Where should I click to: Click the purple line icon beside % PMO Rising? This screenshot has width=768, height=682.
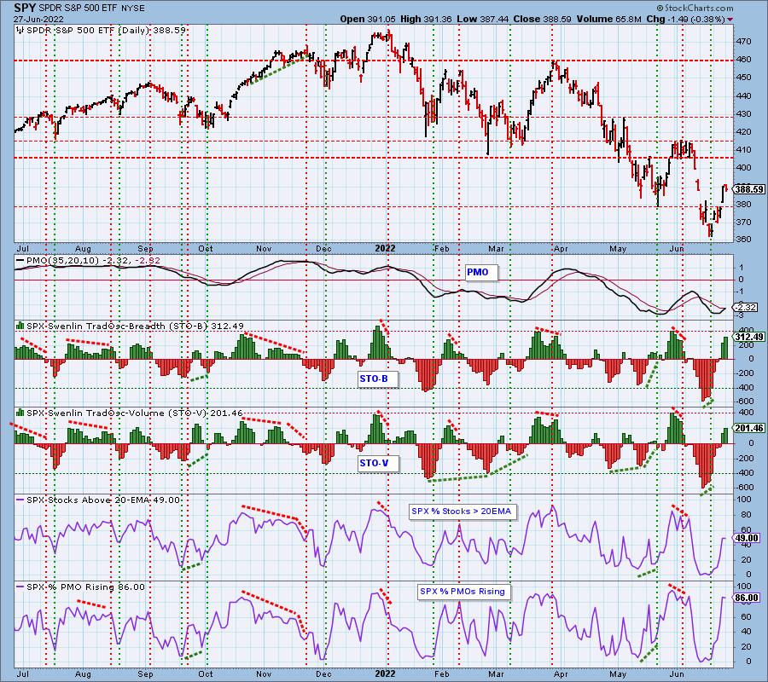[20, 587]
